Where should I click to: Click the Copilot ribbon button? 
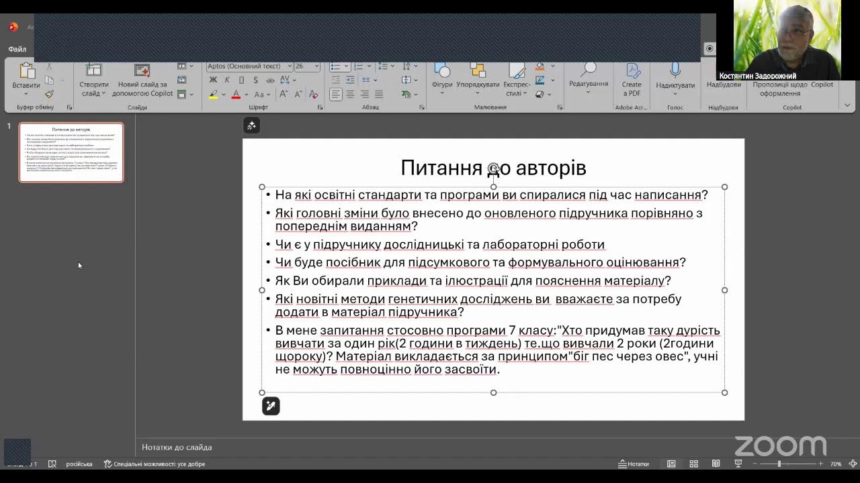pos(822,85)
